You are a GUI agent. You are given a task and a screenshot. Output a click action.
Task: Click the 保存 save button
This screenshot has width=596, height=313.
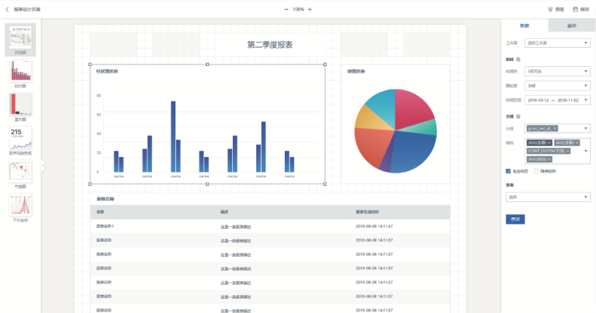coord(581,9)
